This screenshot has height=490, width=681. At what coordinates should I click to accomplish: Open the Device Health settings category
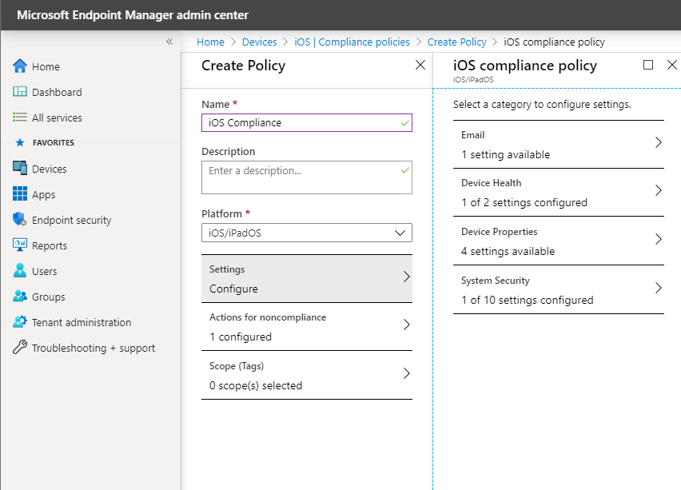pos(559,193)
